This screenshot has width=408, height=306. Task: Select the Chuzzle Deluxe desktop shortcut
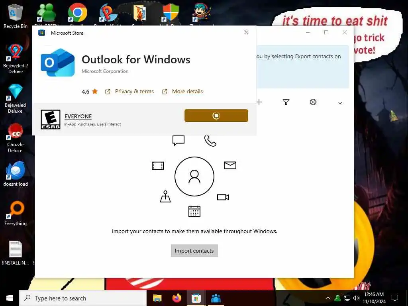(x=16, y=138)
